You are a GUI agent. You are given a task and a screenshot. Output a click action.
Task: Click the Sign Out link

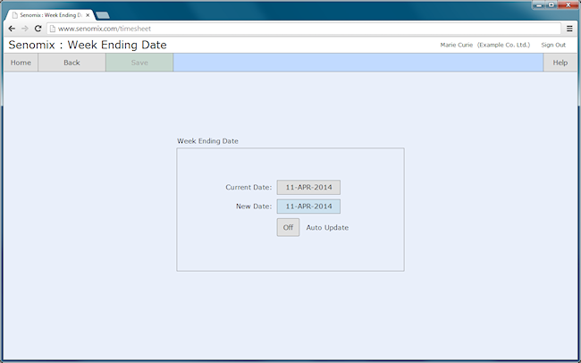point(553,45)
